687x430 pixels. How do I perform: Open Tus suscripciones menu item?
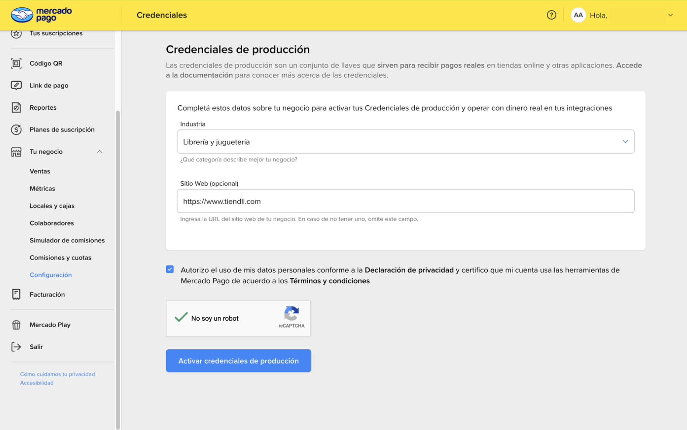(x=56, y=33)
